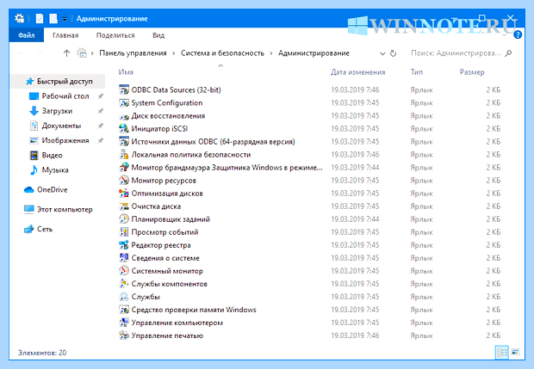Select the Планировщик заданий file name

(x=171, y=219)
